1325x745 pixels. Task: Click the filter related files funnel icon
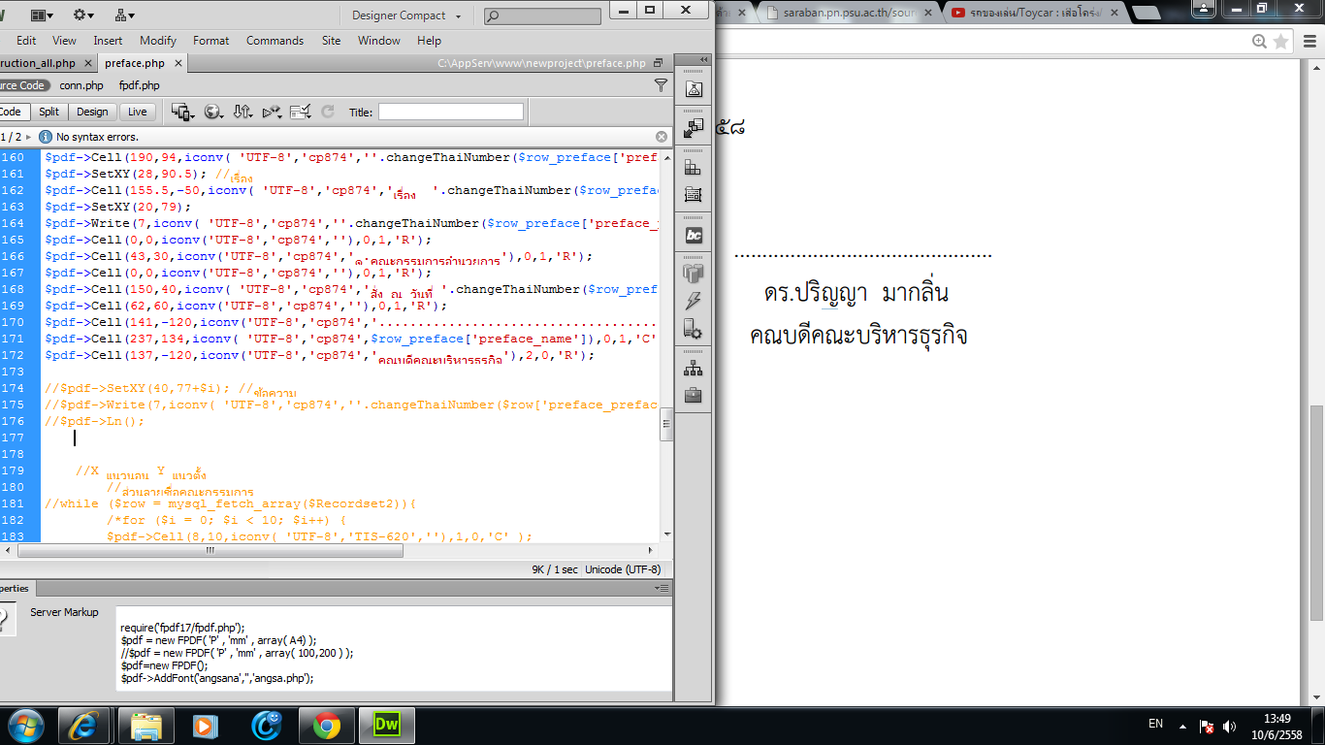[x=662, y=85]
